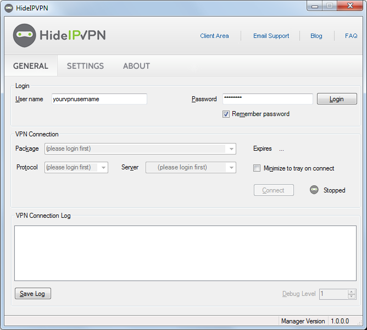
Task: Open the Package dropdown
Action: [x=140, y=149]
